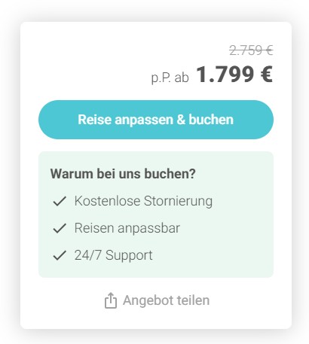Select the crossed-out 2.759 € price
Viewport: 309px width, 344px height.
coord(251,50)
